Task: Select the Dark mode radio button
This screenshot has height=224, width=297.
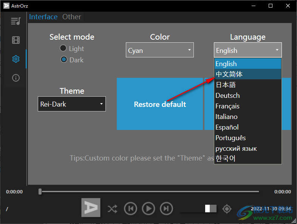Action: click(63, 59)
